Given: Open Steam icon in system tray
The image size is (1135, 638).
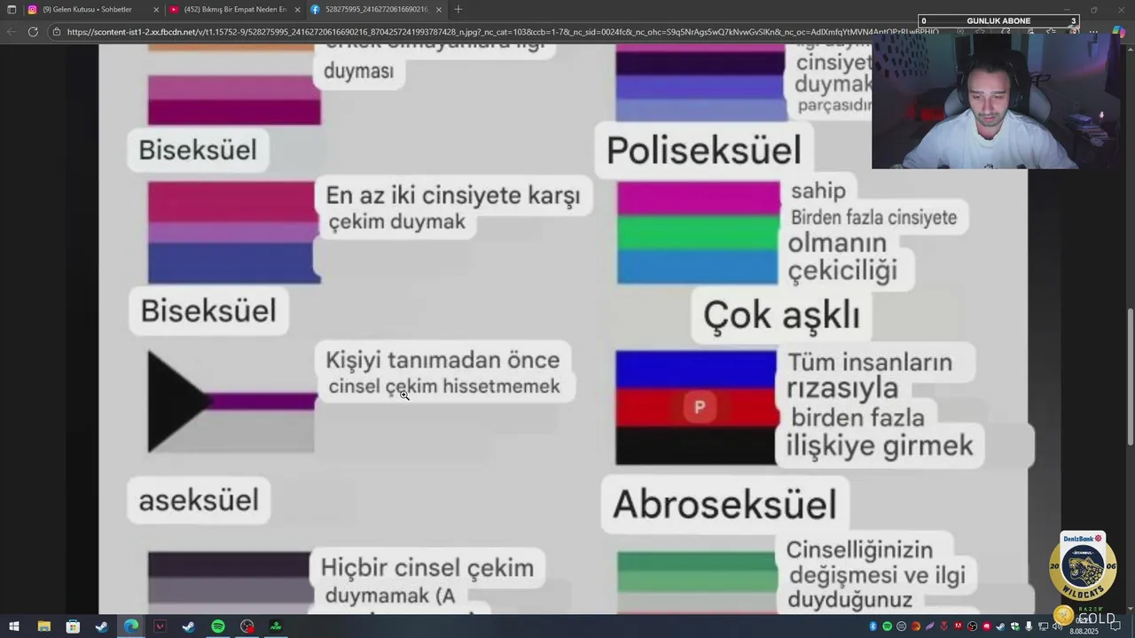Looking at the screenshot, I should pyautogui.click(x=1000, y=626).
